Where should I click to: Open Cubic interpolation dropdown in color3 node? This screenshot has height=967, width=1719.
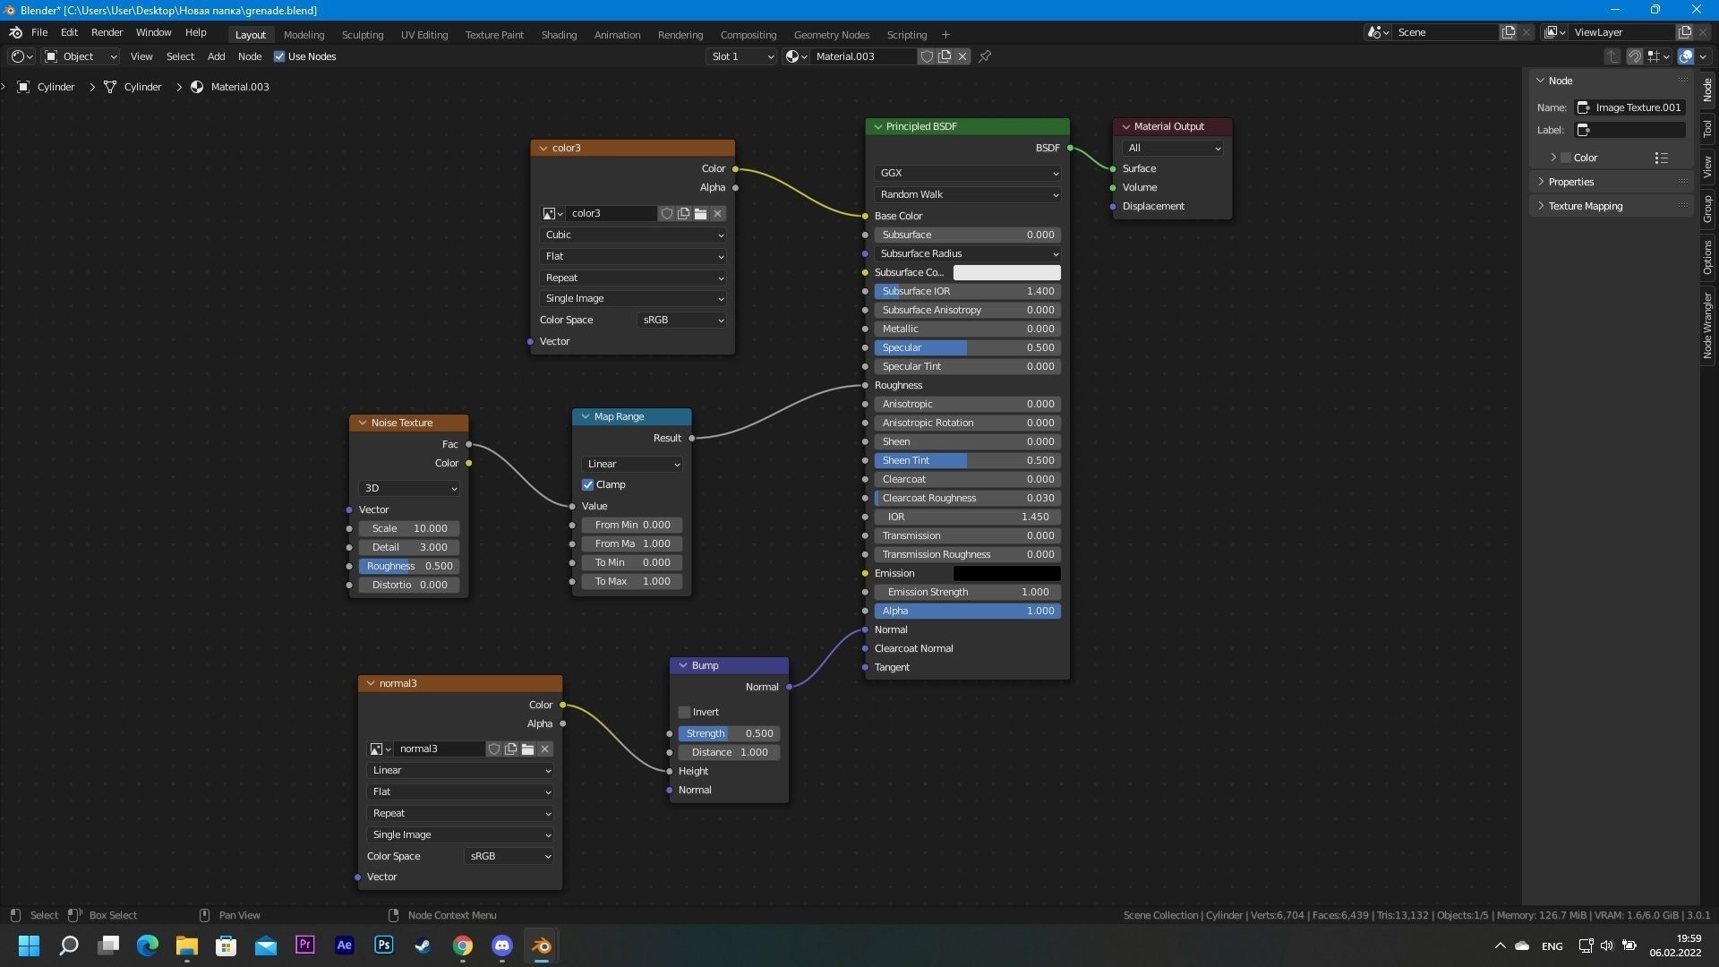[x=632, y=235]
